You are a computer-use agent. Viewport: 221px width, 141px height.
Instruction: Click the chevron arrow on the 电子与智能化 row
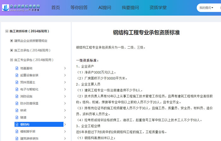point(65,89)
